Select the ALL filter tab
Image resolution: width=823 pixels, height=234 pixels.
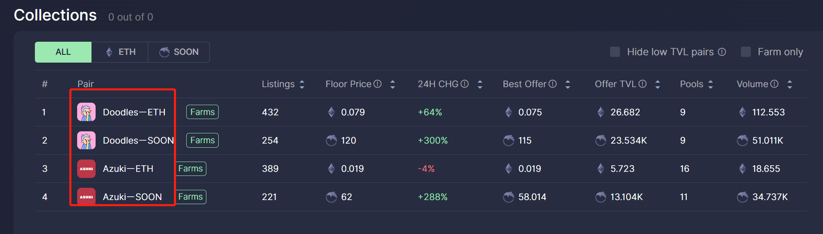pyautogui.click(x=63, y=52)
